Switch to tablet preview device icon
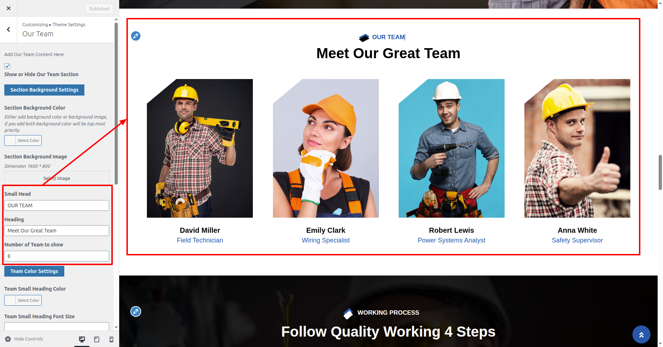This screenshot has width=663, height=347. (97, 339)
